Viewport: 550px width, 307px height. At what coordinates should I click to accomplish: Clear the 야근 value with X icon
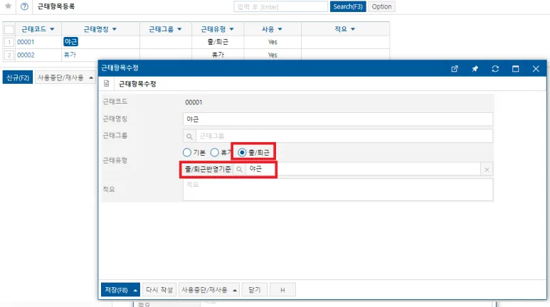click(x=487, y=170)
